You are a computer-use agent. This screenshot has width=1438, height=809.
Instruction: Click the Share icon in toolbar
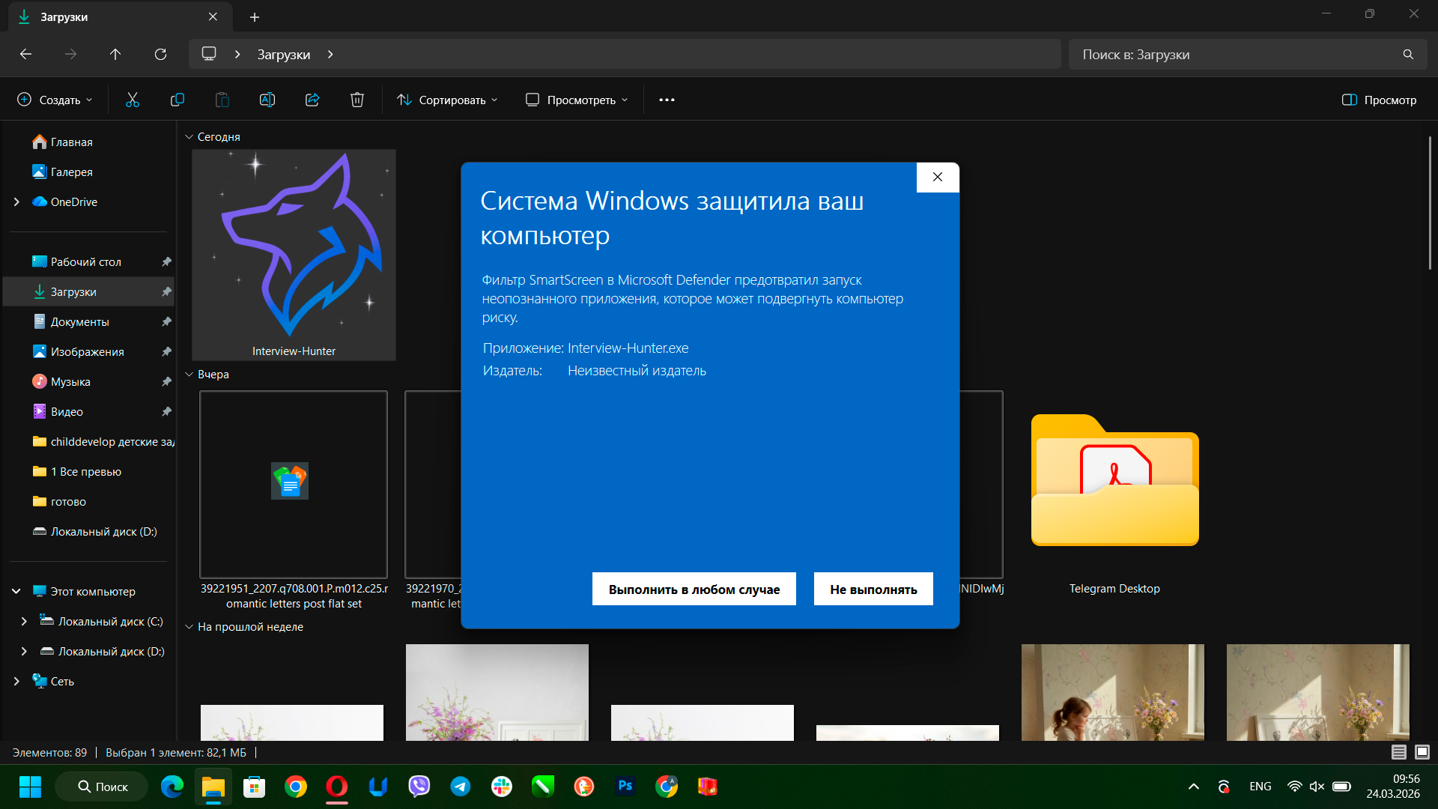(312, 100)
